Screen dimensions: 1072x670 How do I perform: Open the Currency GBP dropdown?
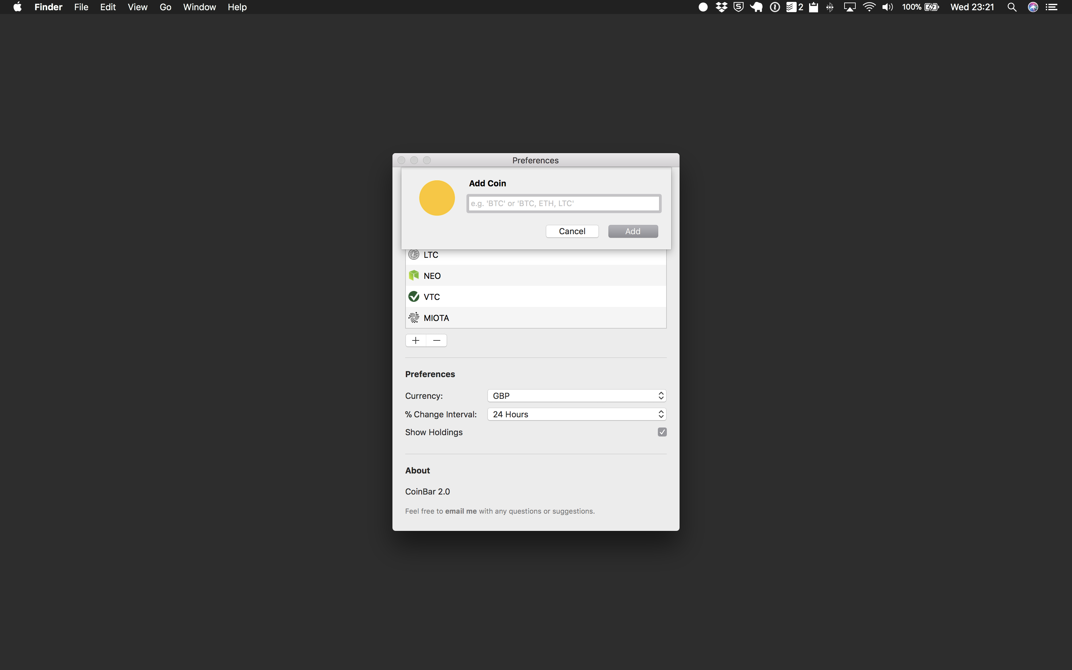click(576, 396)
